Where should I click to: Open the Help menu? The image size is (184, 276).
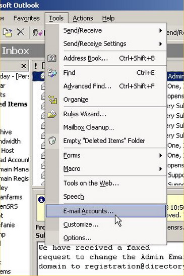click(x=108, y=18)
